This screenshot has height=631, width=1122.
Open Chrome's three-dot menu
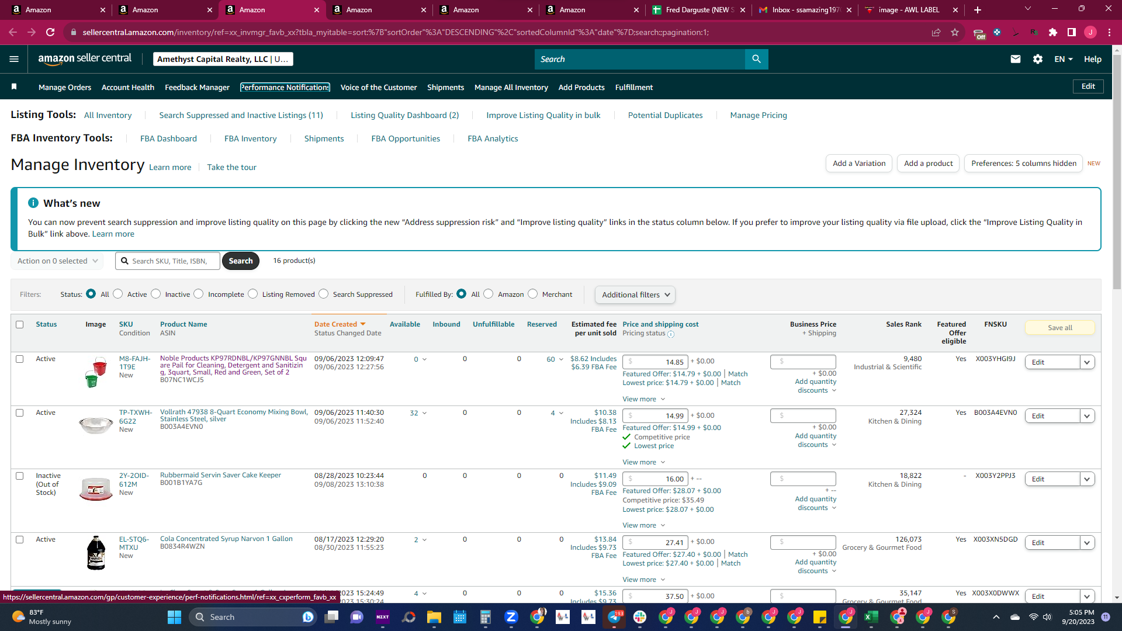pos(1109,32)
